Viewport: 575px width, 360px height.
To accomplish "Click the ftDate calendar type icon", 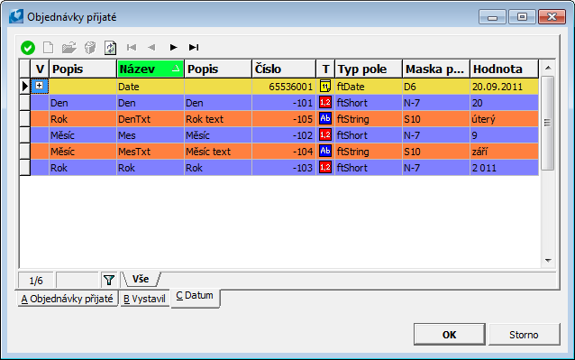I will (325, 87).
